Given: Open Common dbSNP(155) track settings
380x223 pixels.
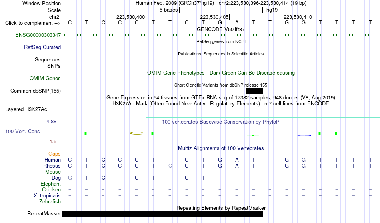Looking at the screenshot, I should (x=35, y=91).
